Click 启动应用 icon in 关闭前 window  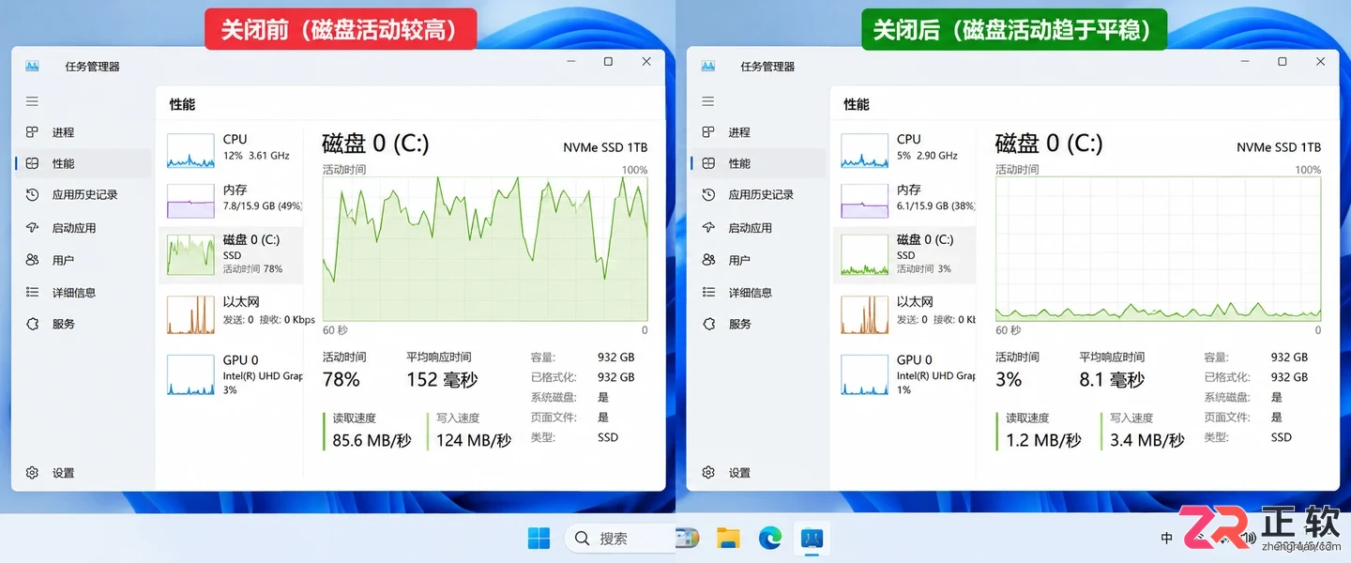[32, 227]
